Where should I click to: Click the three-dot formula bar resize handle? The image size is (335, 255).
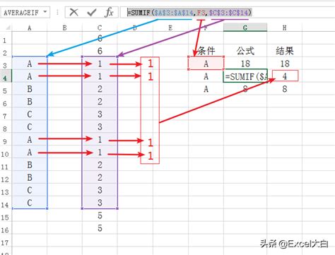(57, 12)
